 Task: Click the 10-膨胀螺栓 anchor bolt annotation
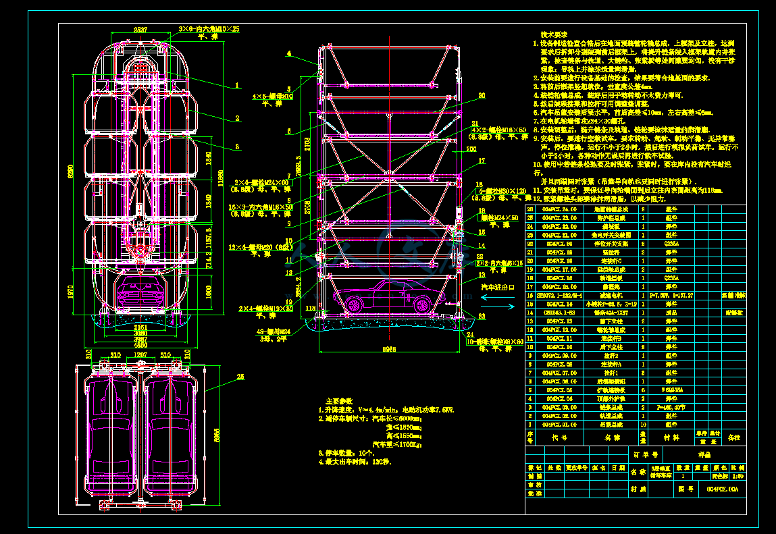(495, 342)
